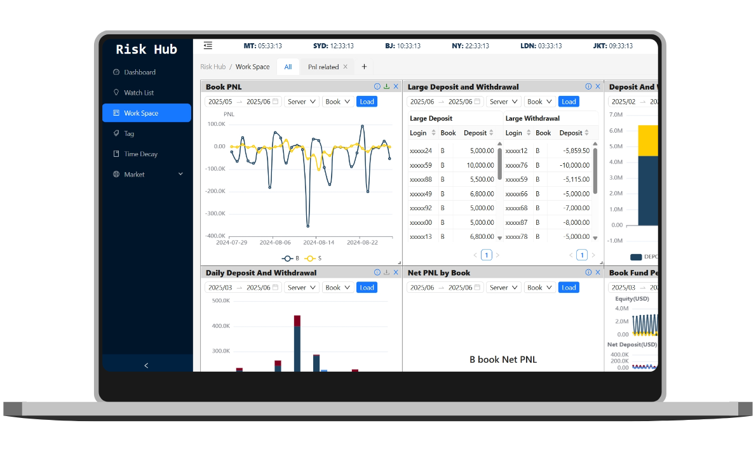Close Net PNL by Book panel
The height and width of the screenshot is (451, 756).
tap(598, 273)
